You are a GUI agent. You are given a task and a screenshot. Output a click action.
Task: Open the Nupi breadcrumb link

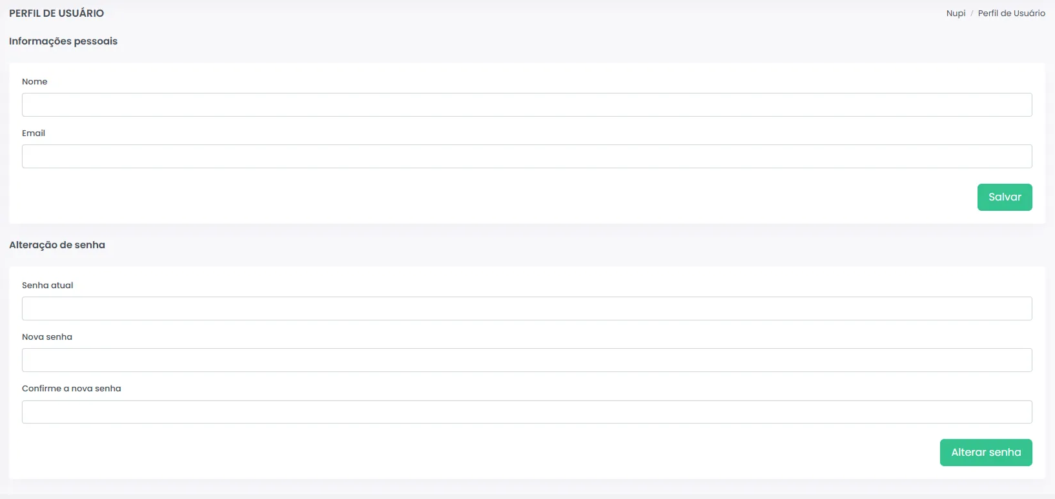point(956,13)
